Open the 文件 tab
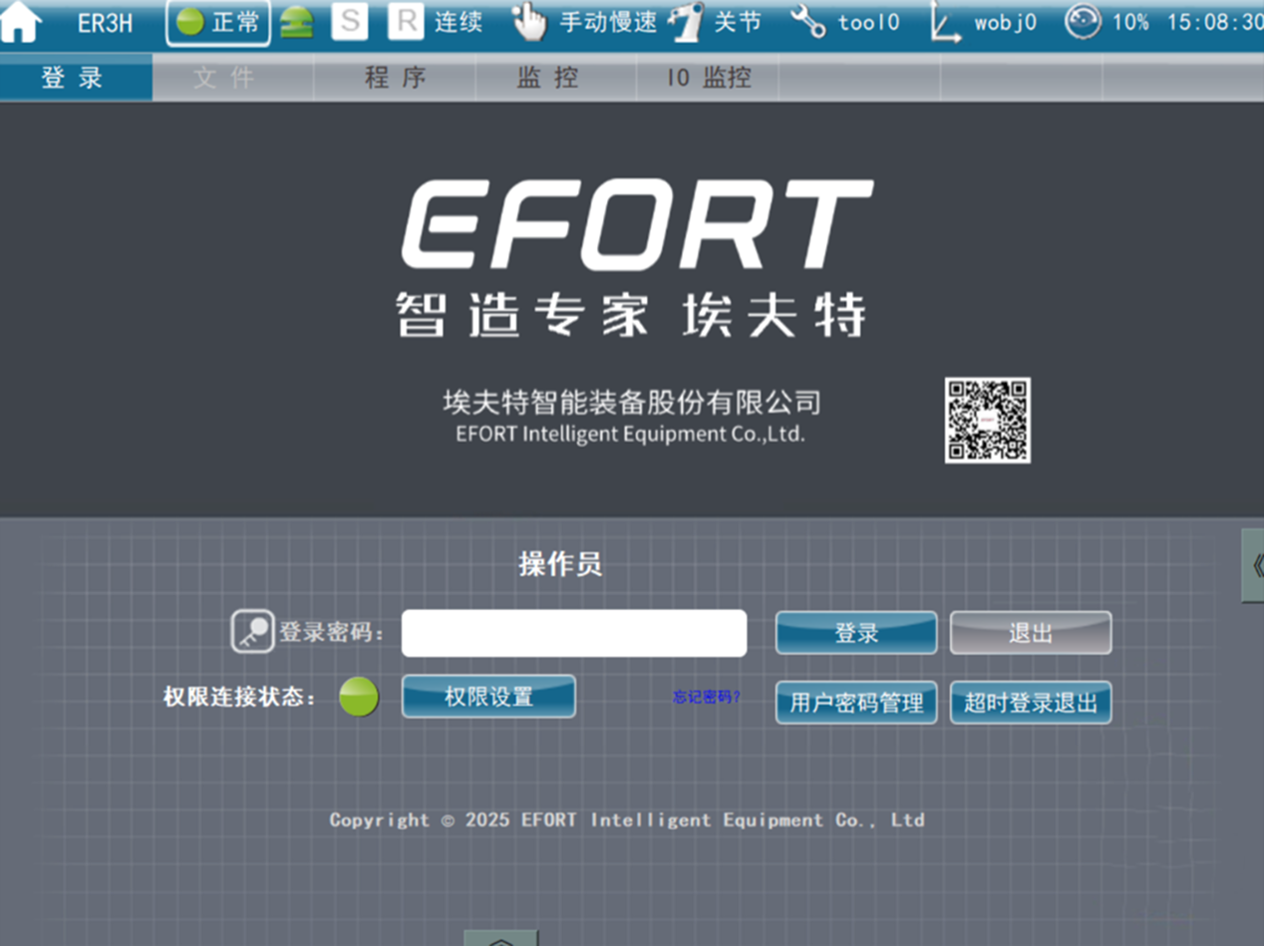This screenshot has width=1264, height=946. tap(233, 77)
